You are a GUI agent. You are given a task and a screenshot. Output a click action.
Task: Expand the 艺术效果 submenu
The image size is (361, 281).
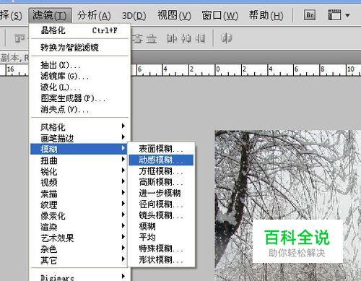(x=79, y=238)
